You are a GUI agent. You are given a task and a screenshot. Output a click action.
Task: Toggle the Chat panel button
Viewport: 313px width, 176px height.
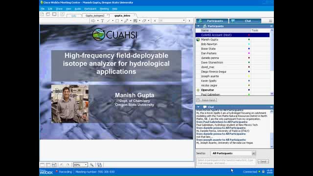coord(245,21)
